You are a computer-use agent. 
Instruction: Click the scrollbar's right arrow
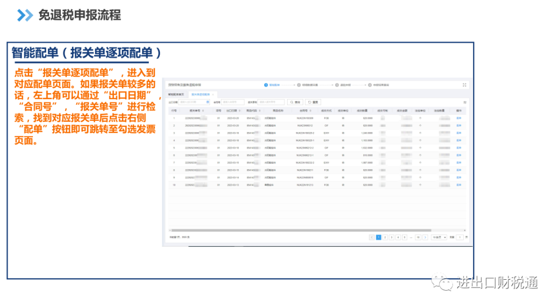coord(465,230)
